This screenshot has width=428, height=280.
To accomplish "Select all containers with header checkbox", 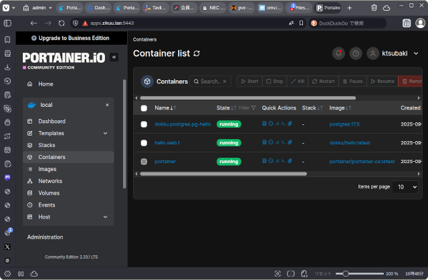I will pyautogui.click(x=144, y=108).
